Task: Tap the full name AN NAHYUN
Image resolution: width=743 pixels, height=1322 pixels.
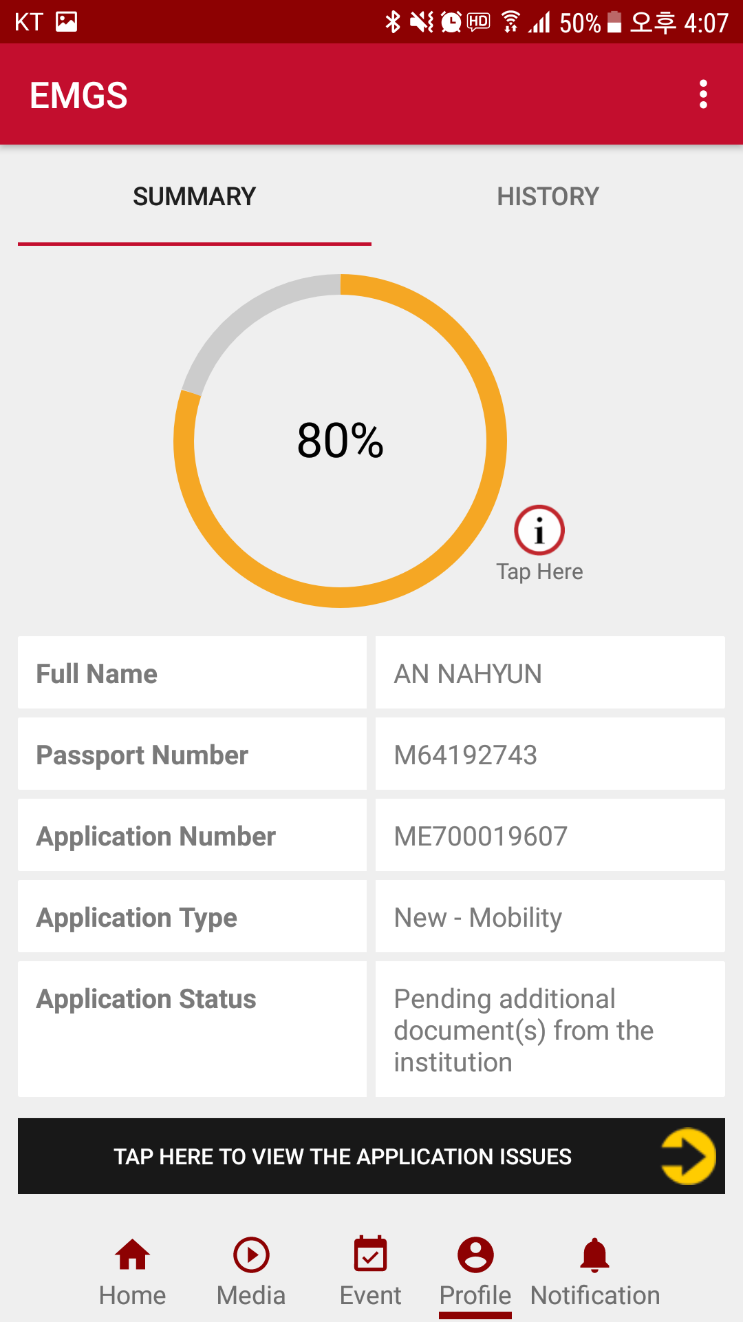Action: pos(468,674)
